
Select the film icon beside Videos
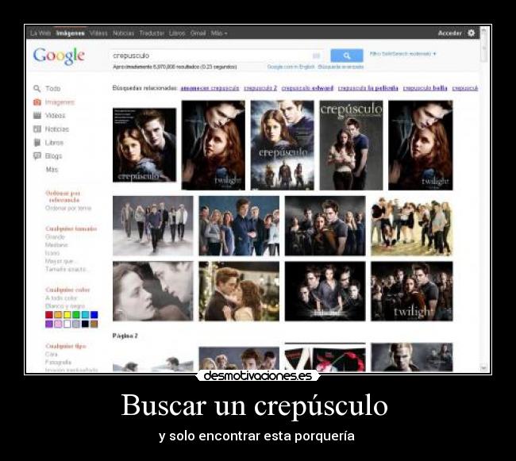point(37,115)
